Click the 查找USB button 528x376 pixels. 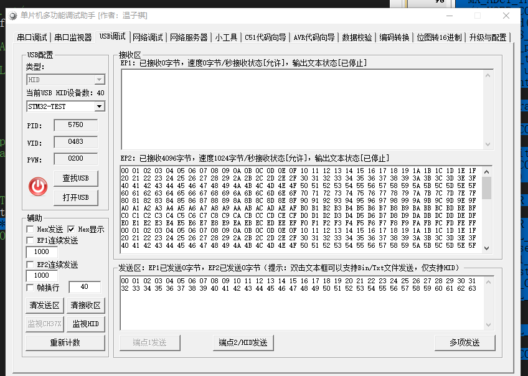click(76, 179)
